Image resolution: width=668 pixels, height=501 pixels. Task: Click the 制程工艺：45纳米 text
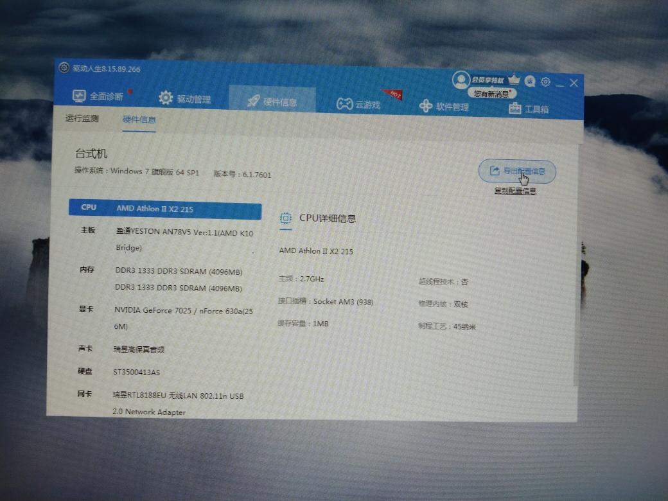[x=446, y=326]
